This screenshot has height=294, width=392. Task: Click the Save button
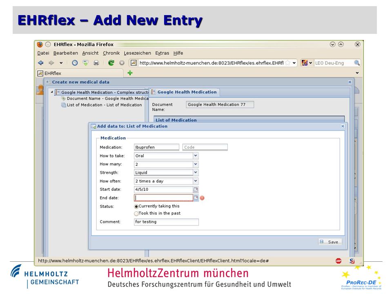pos(330,242)
